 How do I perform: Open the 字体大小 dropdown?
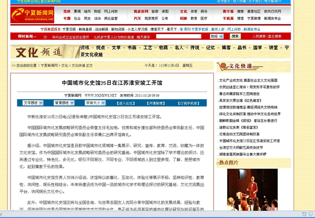[x=95, y=103]
